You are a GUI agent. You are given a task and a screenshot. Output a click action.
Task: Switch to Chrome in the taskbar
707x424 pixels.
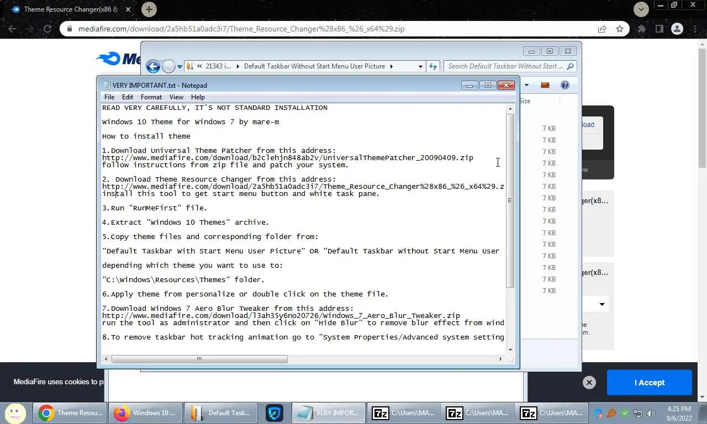[x=70, y=413]
